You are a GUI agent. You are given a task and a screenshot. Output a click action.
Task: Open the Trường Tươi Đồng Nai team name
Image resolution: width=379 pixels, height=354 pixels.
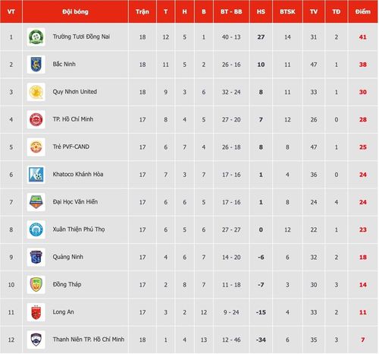click(81, 36)
